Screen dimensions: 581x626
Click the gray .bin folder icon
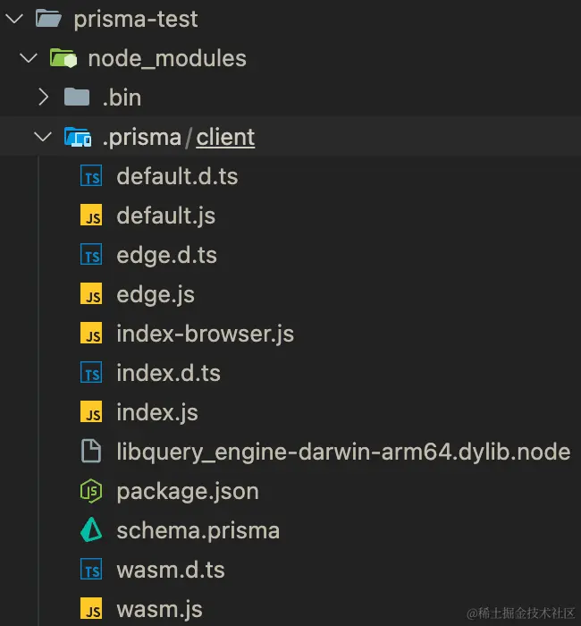[77, 97]
